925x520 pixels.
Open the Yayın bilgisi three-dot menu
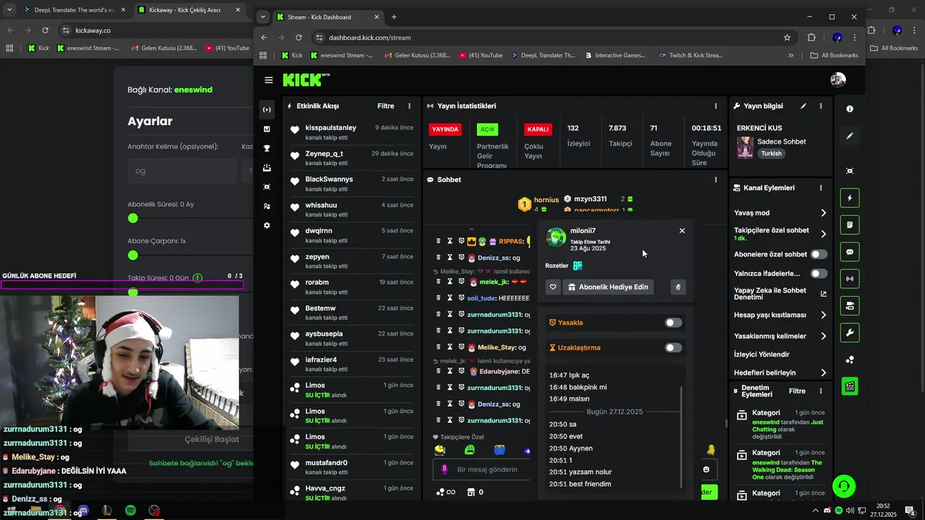tap(821, 106)
